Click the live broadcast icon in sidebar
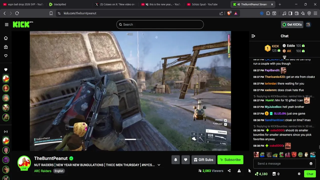The image size is (320, 180). coord(6,131)
